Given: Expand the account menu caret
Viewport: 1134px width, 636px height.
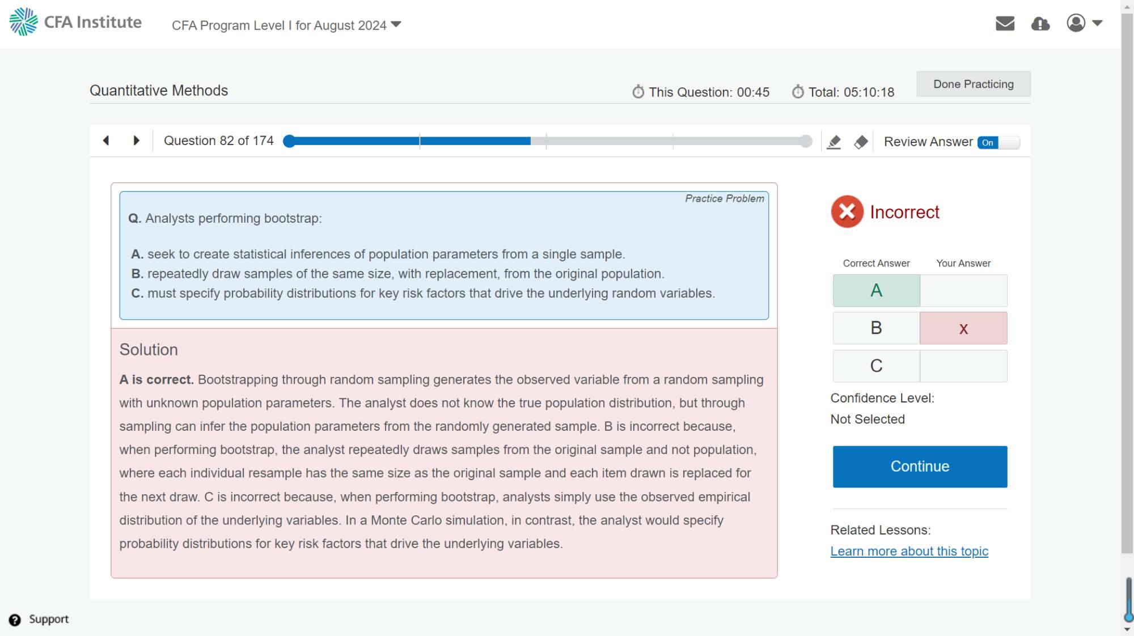Looking at the screenshot, I should click(1097, 23).
